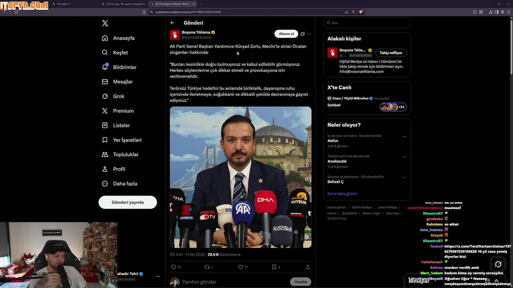Click the Daha fazla göster link
The height and width of the screenshot is (288, 513).
(342, 194)
